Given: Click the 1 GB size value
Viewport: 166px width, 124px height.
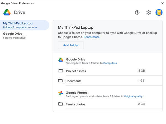Looking at the screenshot, I should click(x=141, y=81).
